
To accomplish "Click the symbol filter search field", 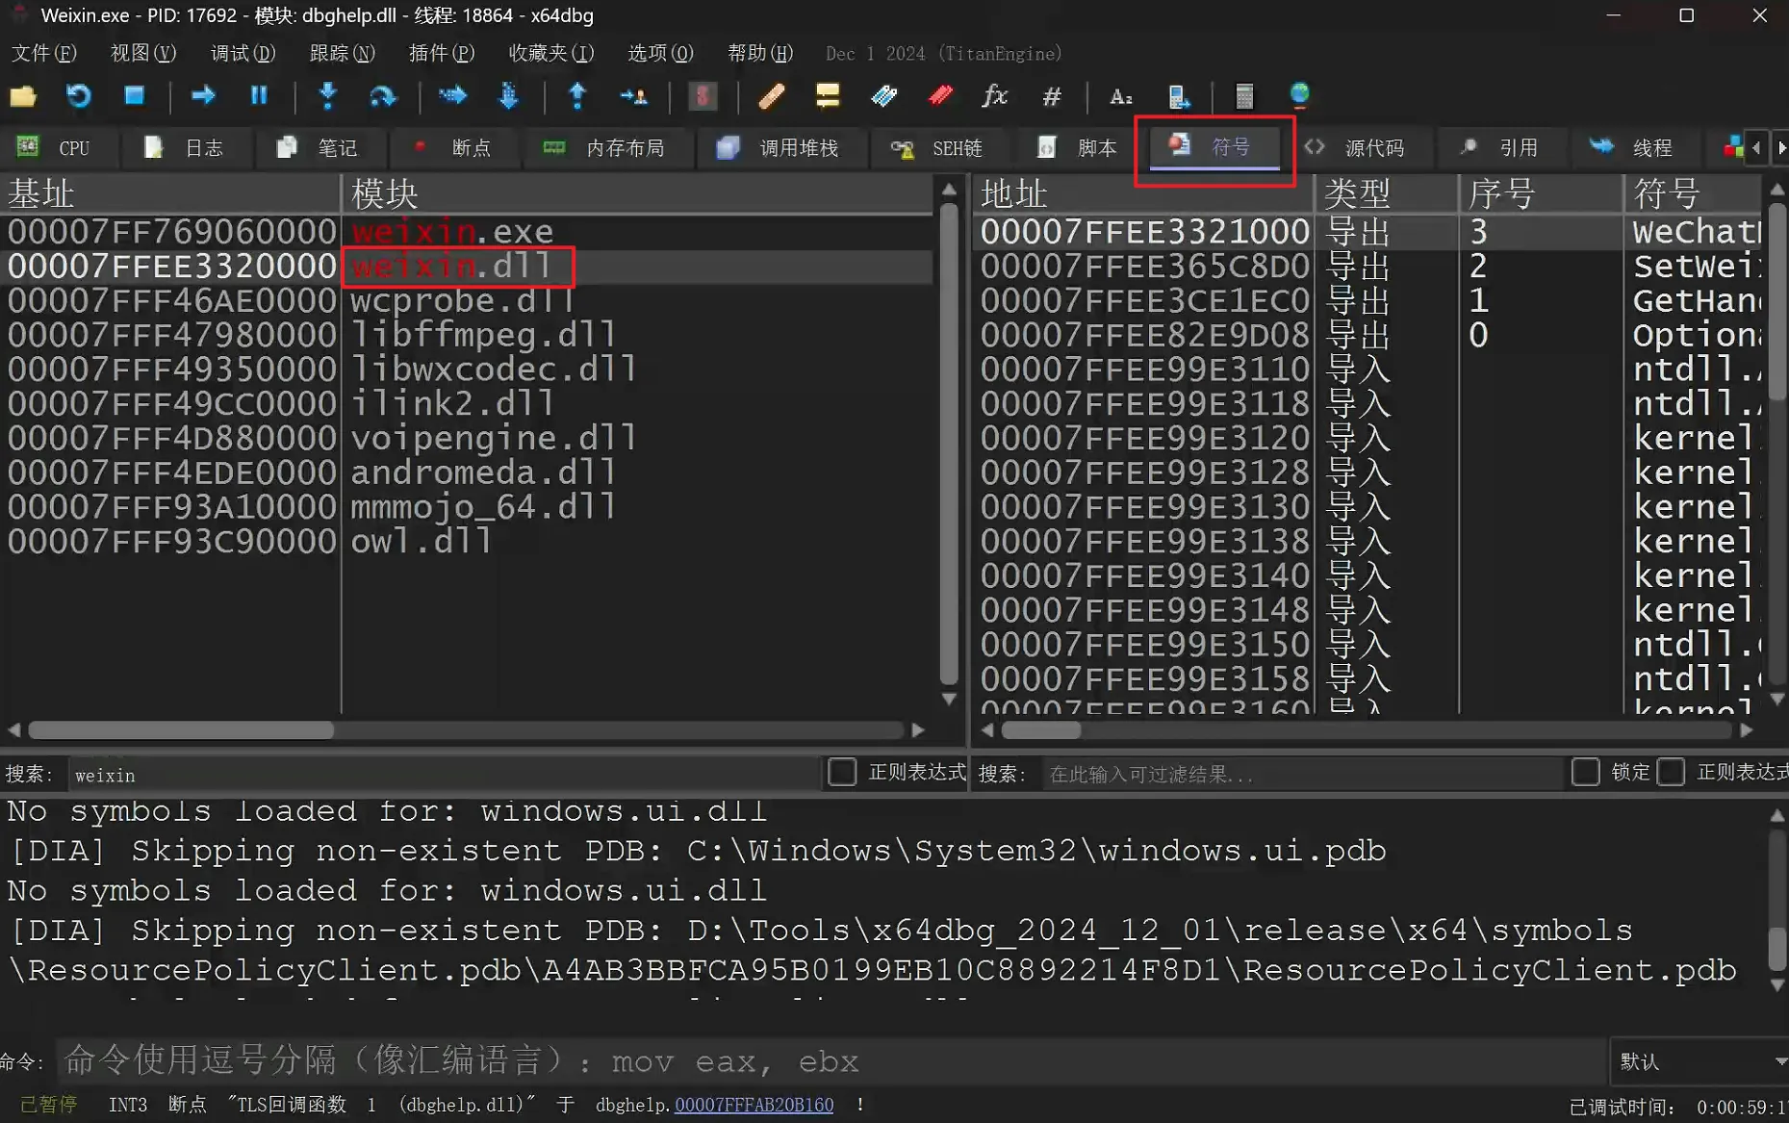I will [x=1301, y=775].
